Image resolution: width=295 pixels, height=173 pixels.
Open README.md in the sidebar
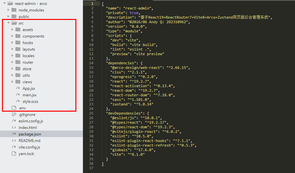click(x=29, y=141)
